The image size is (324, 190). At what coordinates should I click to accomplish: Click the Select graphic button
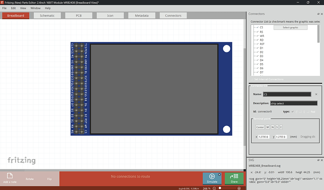point(291,28)
